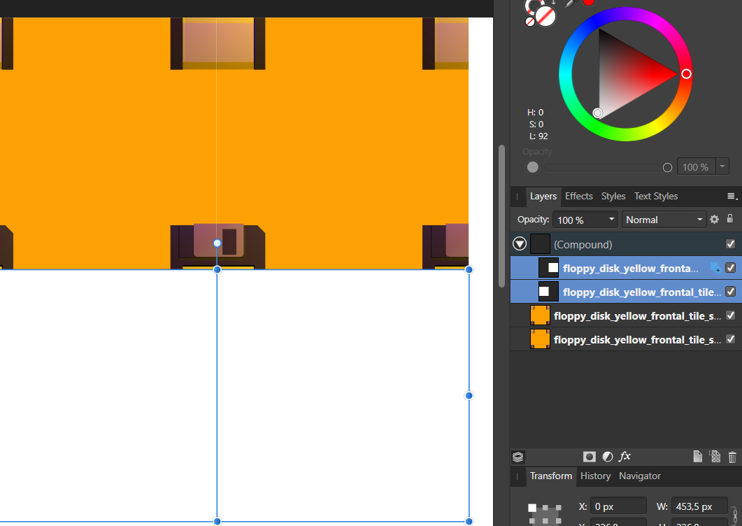Open the layer Opacity 100 % dropdown
The width and height of the screenshot is (742, 526).
585,220
